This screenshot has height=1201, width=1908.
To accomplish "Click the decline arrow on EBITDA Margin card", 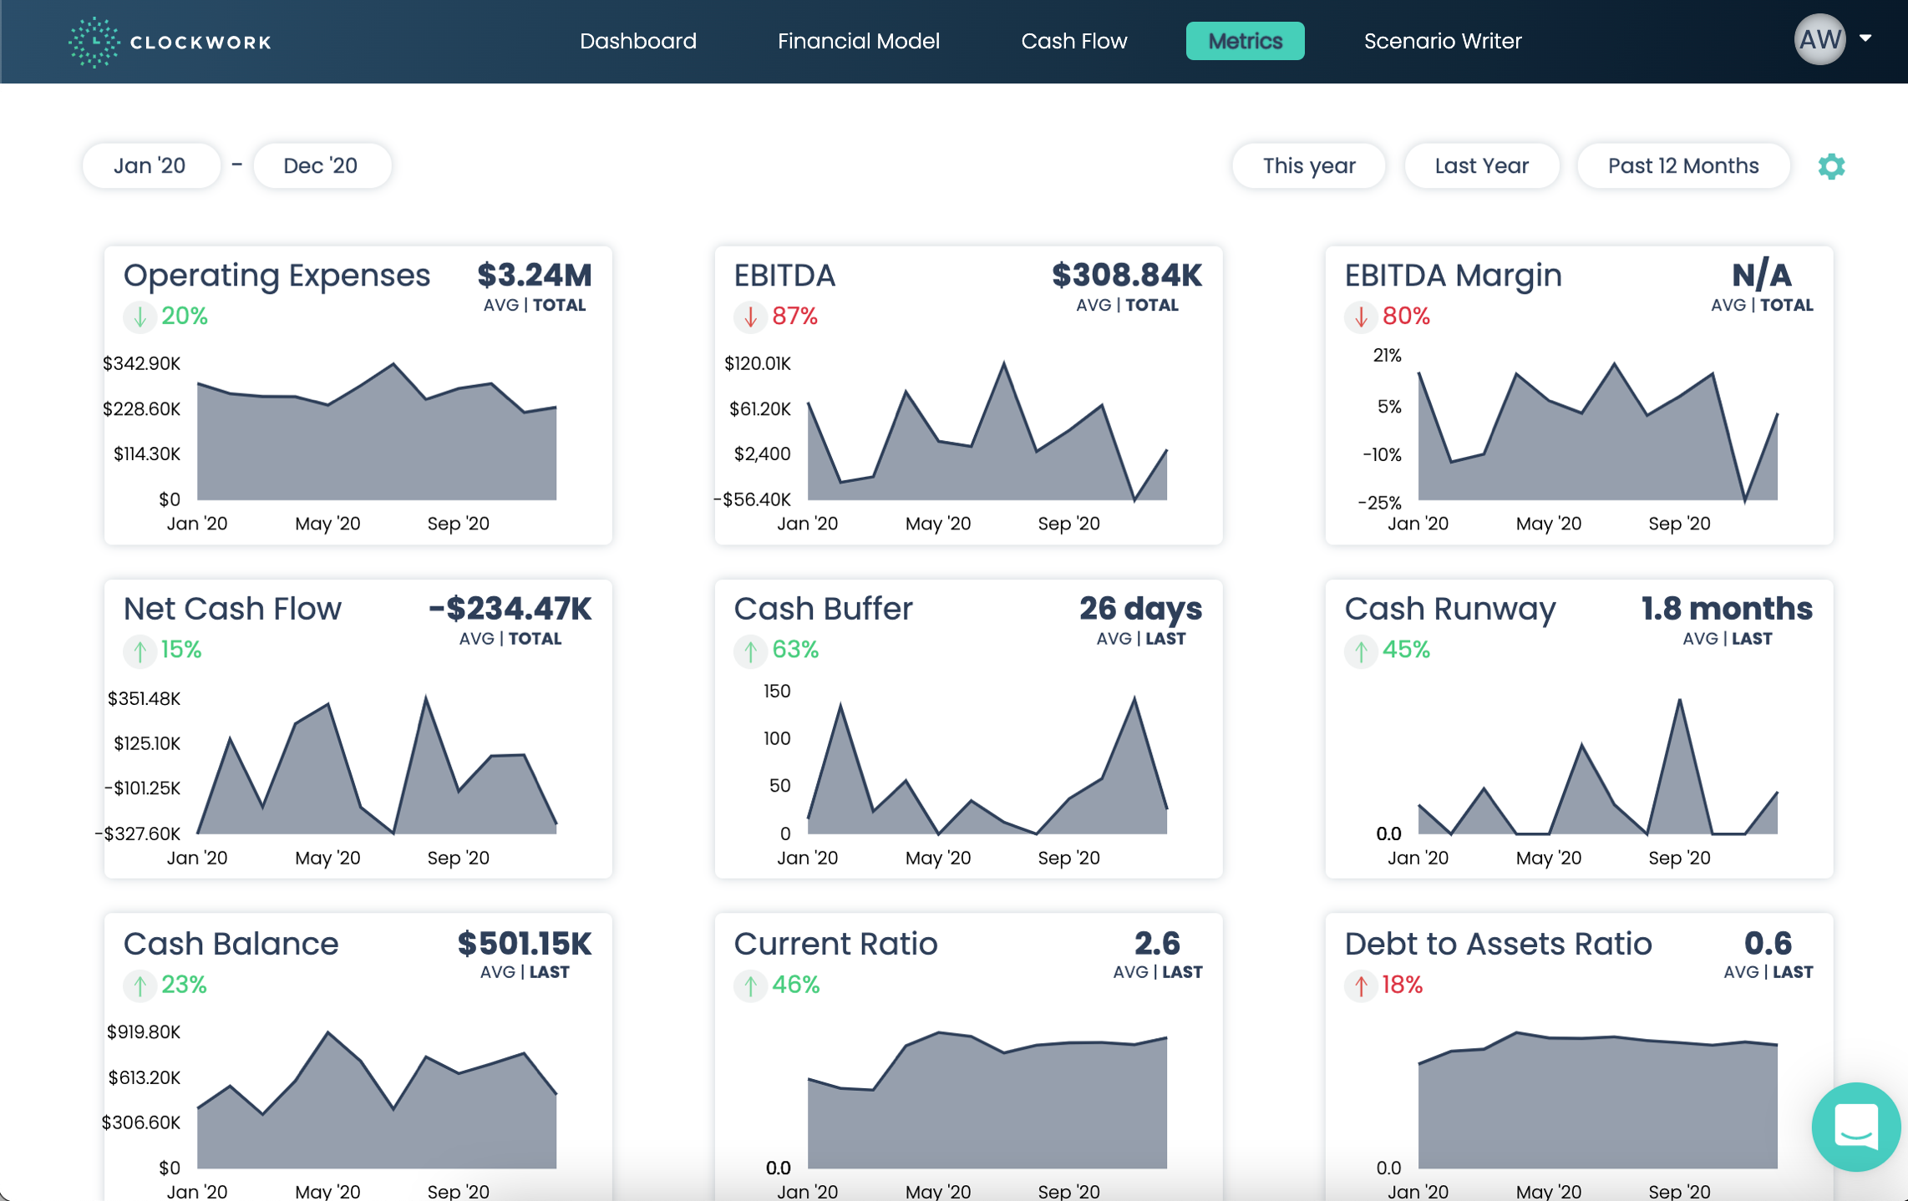I will coord(1360,317).
